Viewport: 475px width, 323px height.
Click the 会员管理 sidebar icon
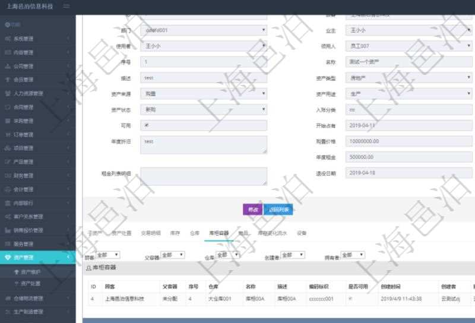point(7,80)
